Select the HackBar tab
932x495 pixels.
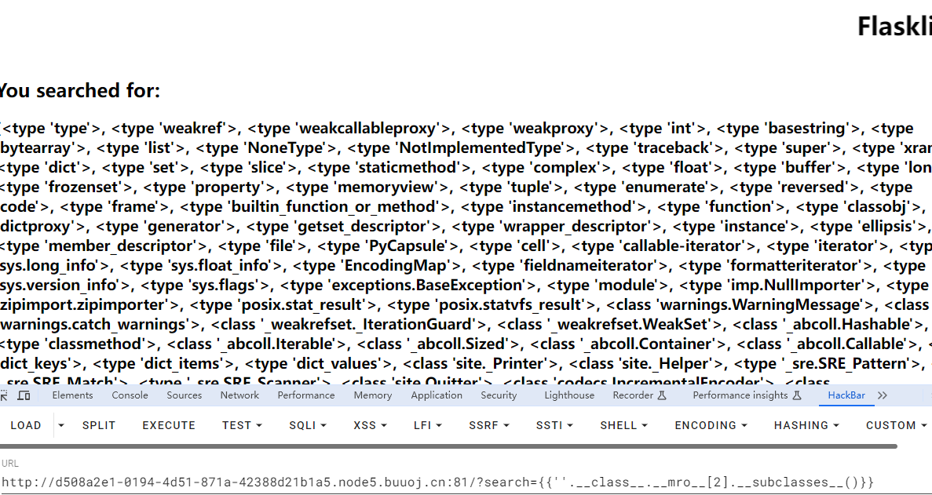[846, 395]
